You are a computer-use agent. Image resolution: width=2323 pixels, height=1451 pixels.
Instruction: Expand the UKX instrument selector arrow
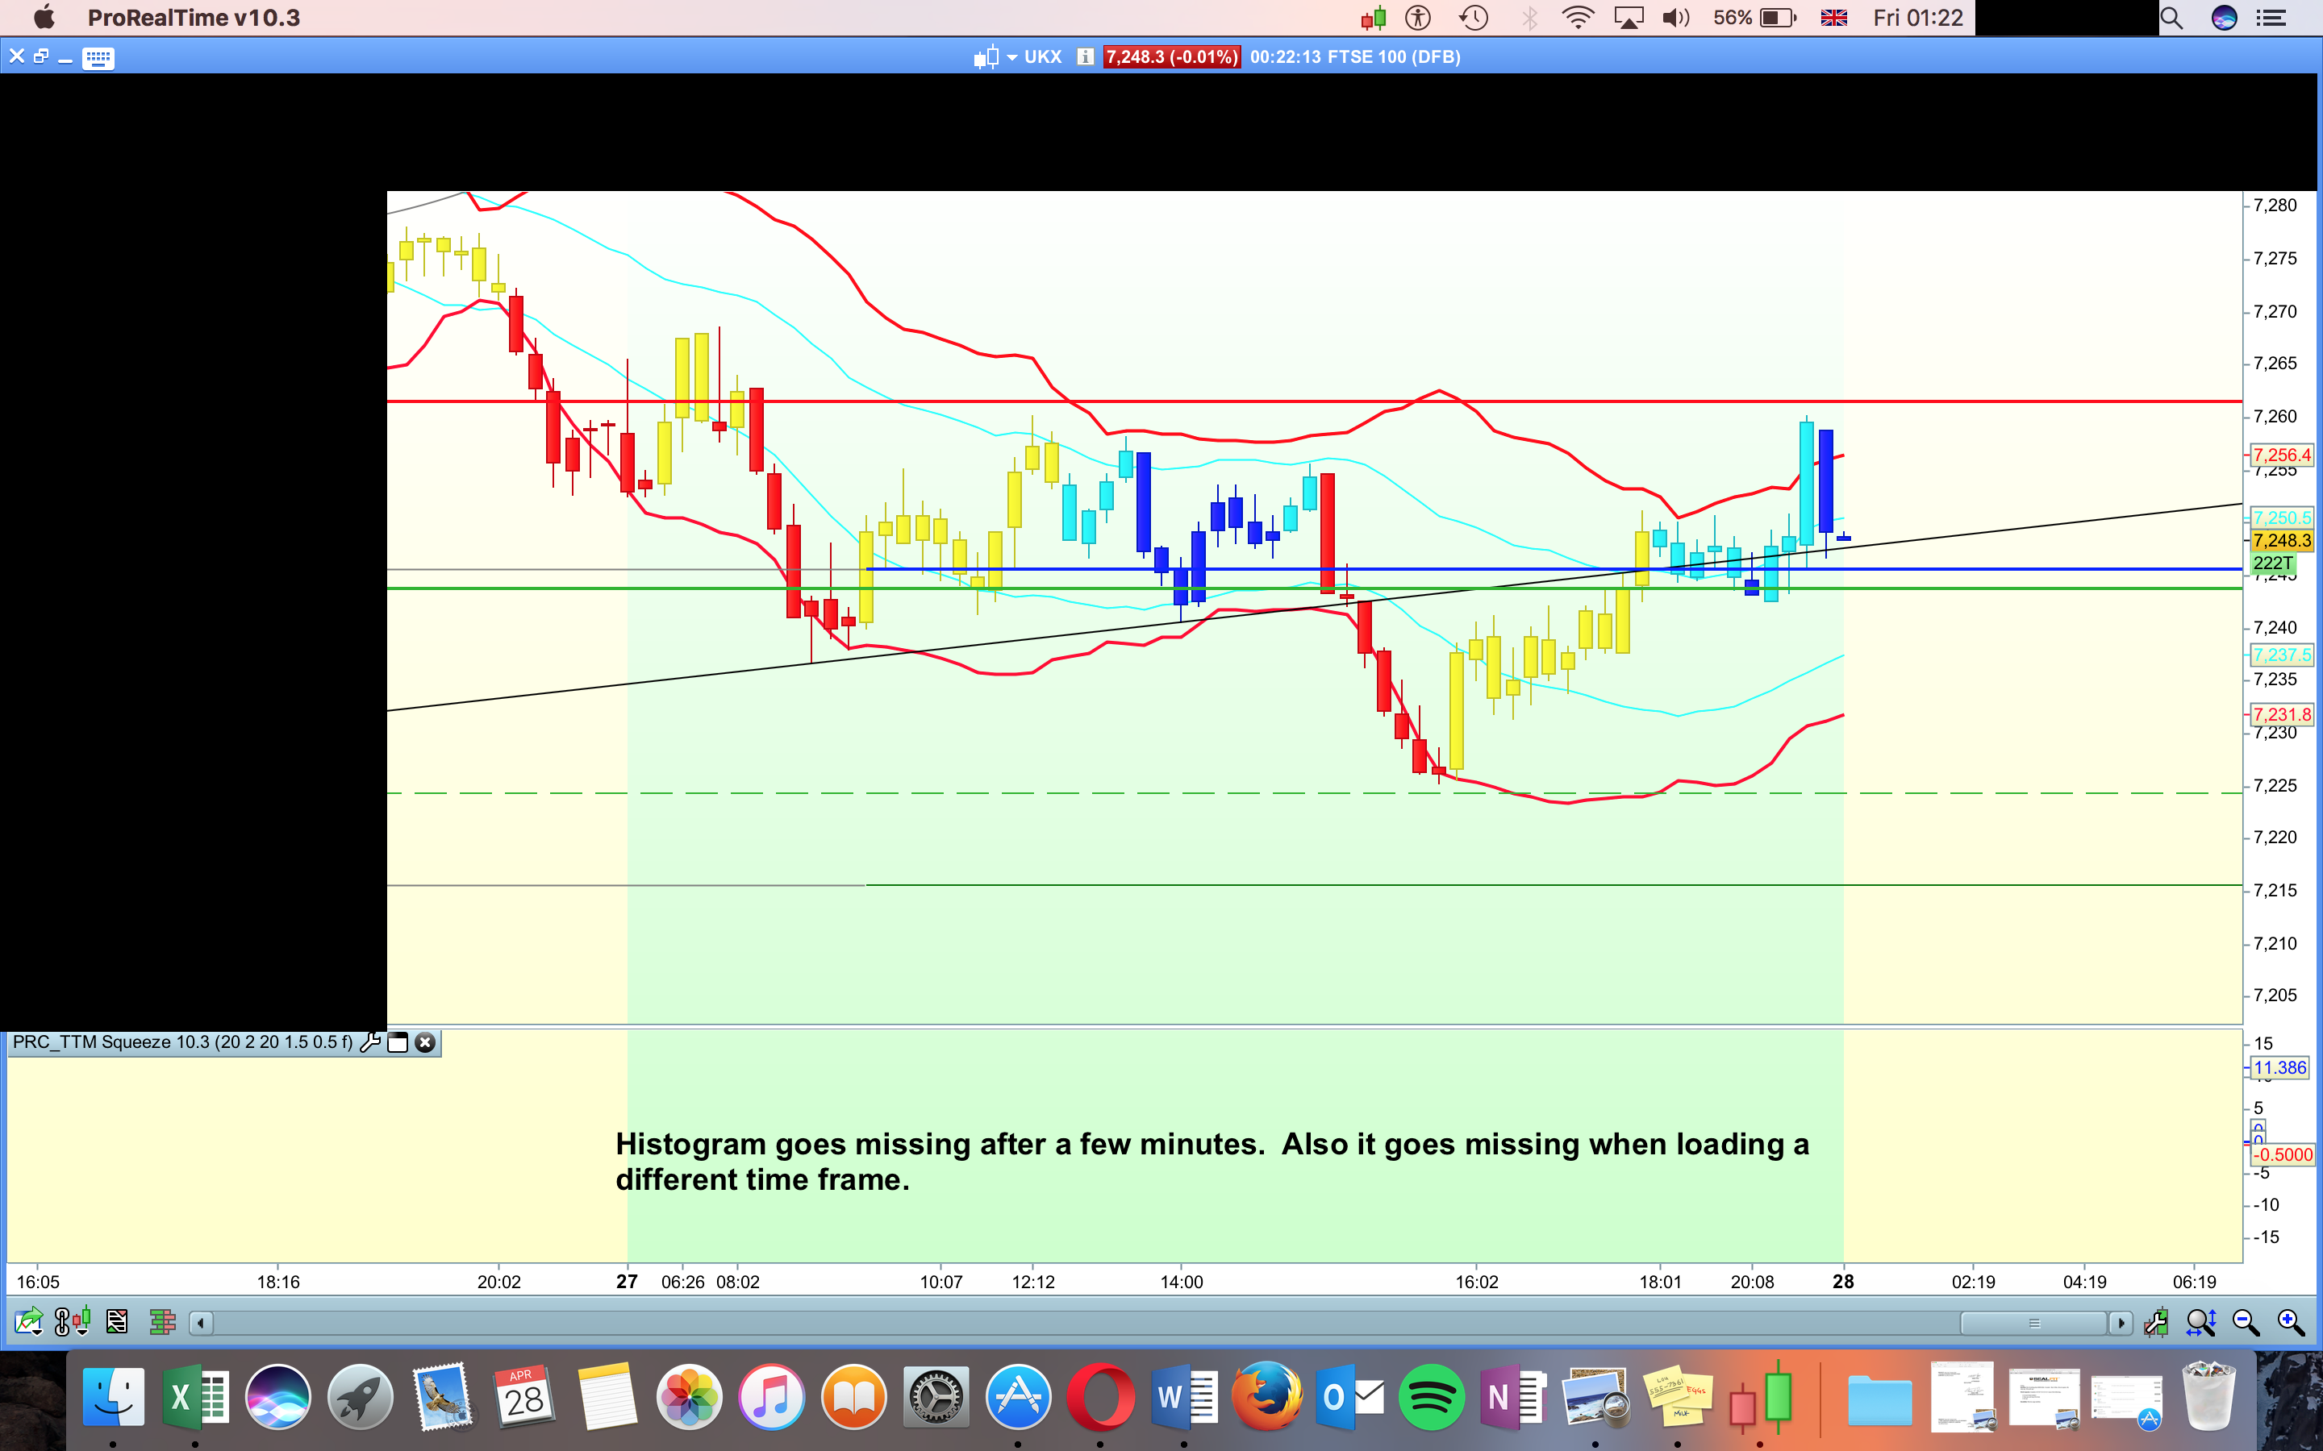coord(1011,57)
